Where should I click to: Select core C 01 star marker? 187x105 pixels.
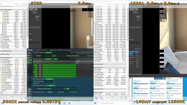34,65
